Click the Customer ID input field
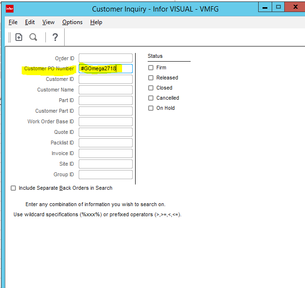 click(106, 79)
